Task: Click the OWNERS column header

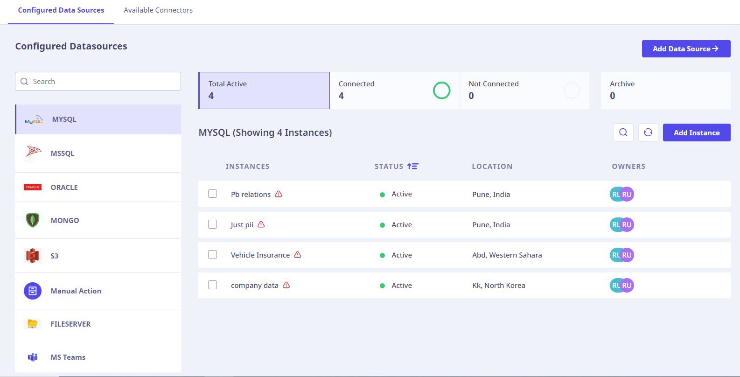Action: coord(628,166)
